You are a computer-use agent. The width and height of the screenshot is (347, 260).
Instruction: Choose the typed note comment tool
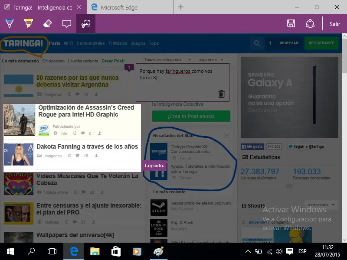coord(67,24)
